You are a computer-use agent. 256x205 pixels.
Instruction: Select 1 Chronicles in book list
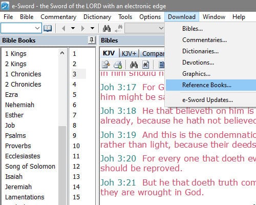click(x=23, y=74)
